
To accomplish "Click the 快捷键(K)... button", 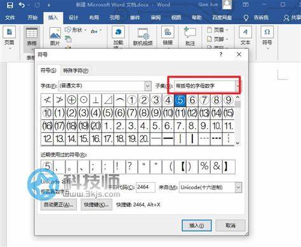I will tap(97, 204).
